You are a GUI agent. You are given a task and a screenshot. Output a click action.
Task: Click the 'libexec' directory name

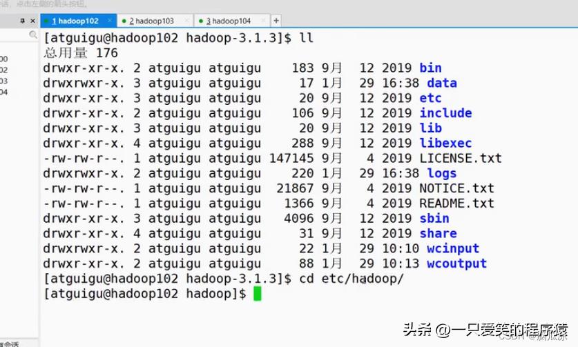pos(445,143)
